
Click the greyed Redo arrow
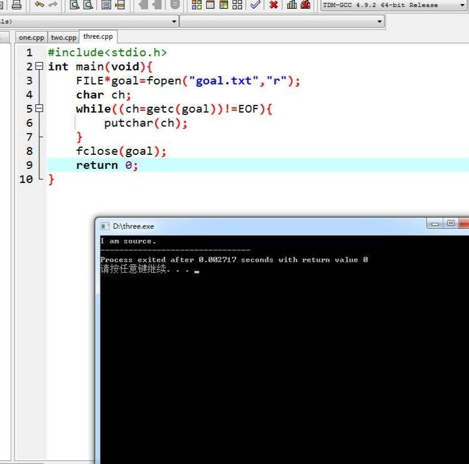point(53,4)
